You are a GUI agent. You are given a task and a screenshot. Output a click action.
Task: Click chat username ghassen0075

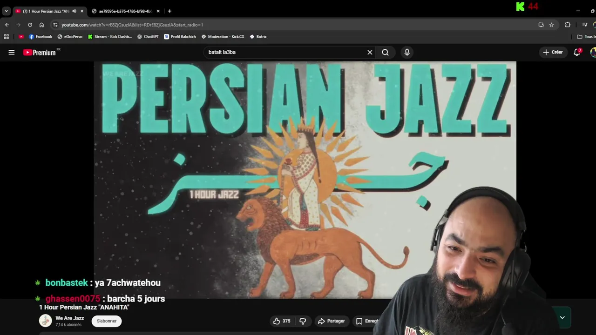coord(73,299)
